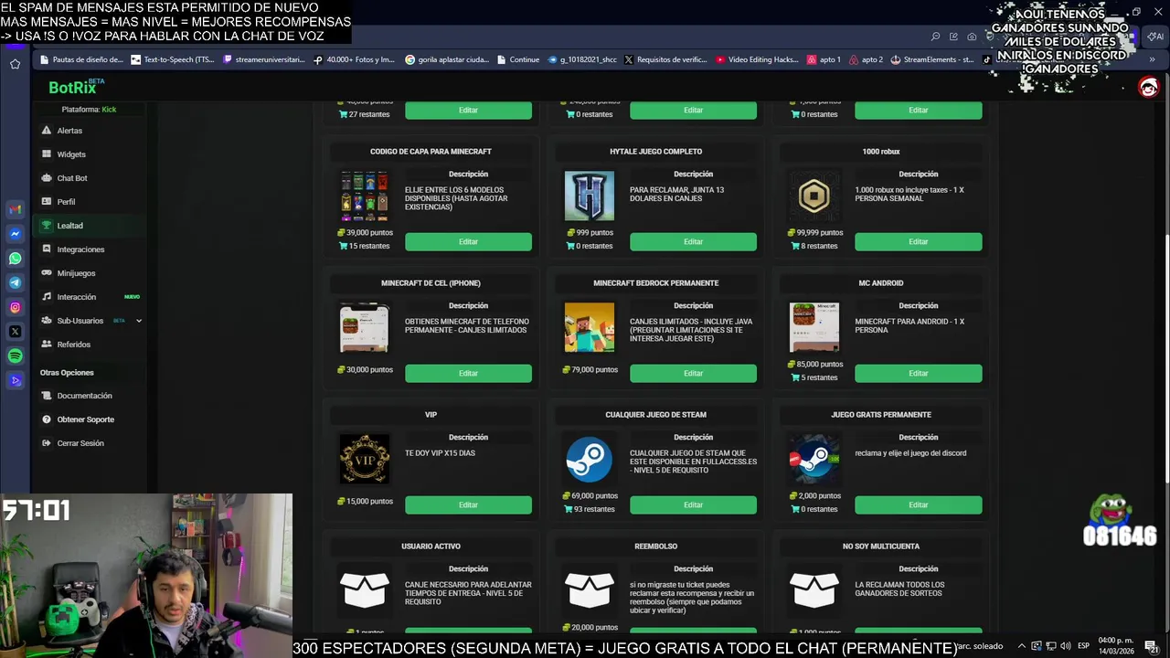Edit the VIP reward

(468, 504)
